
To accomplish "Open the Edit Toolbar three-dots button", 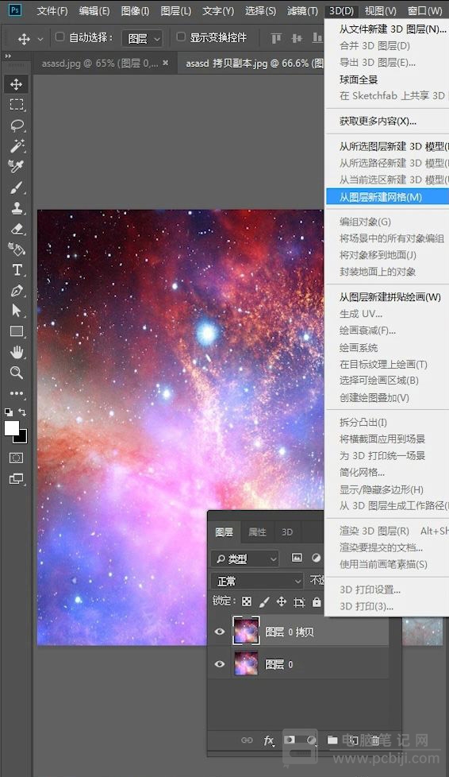I will pyautogui.click(x=17, y=393).
